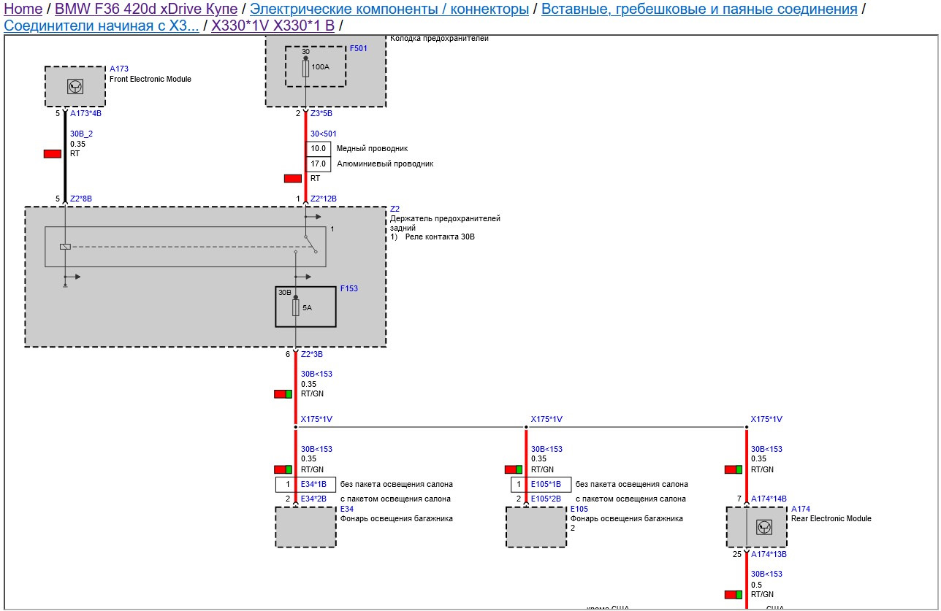
Task: Select the F501 fuse label
Action: [359, 48]
